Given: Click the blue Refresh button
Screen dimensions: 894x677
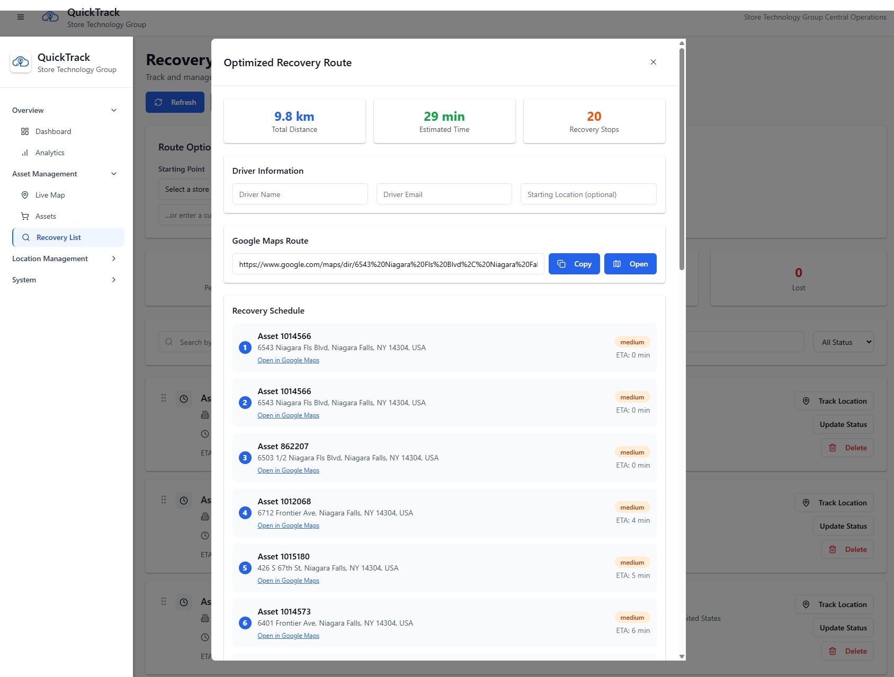Looking at the screenshot, I should click(x=175, y=102).
